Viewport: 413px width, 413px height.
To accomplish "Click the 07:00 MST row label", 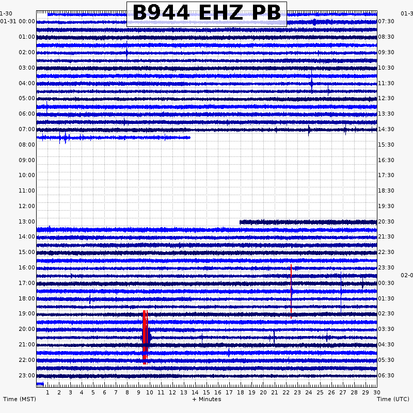I will [x=27, y=129].
